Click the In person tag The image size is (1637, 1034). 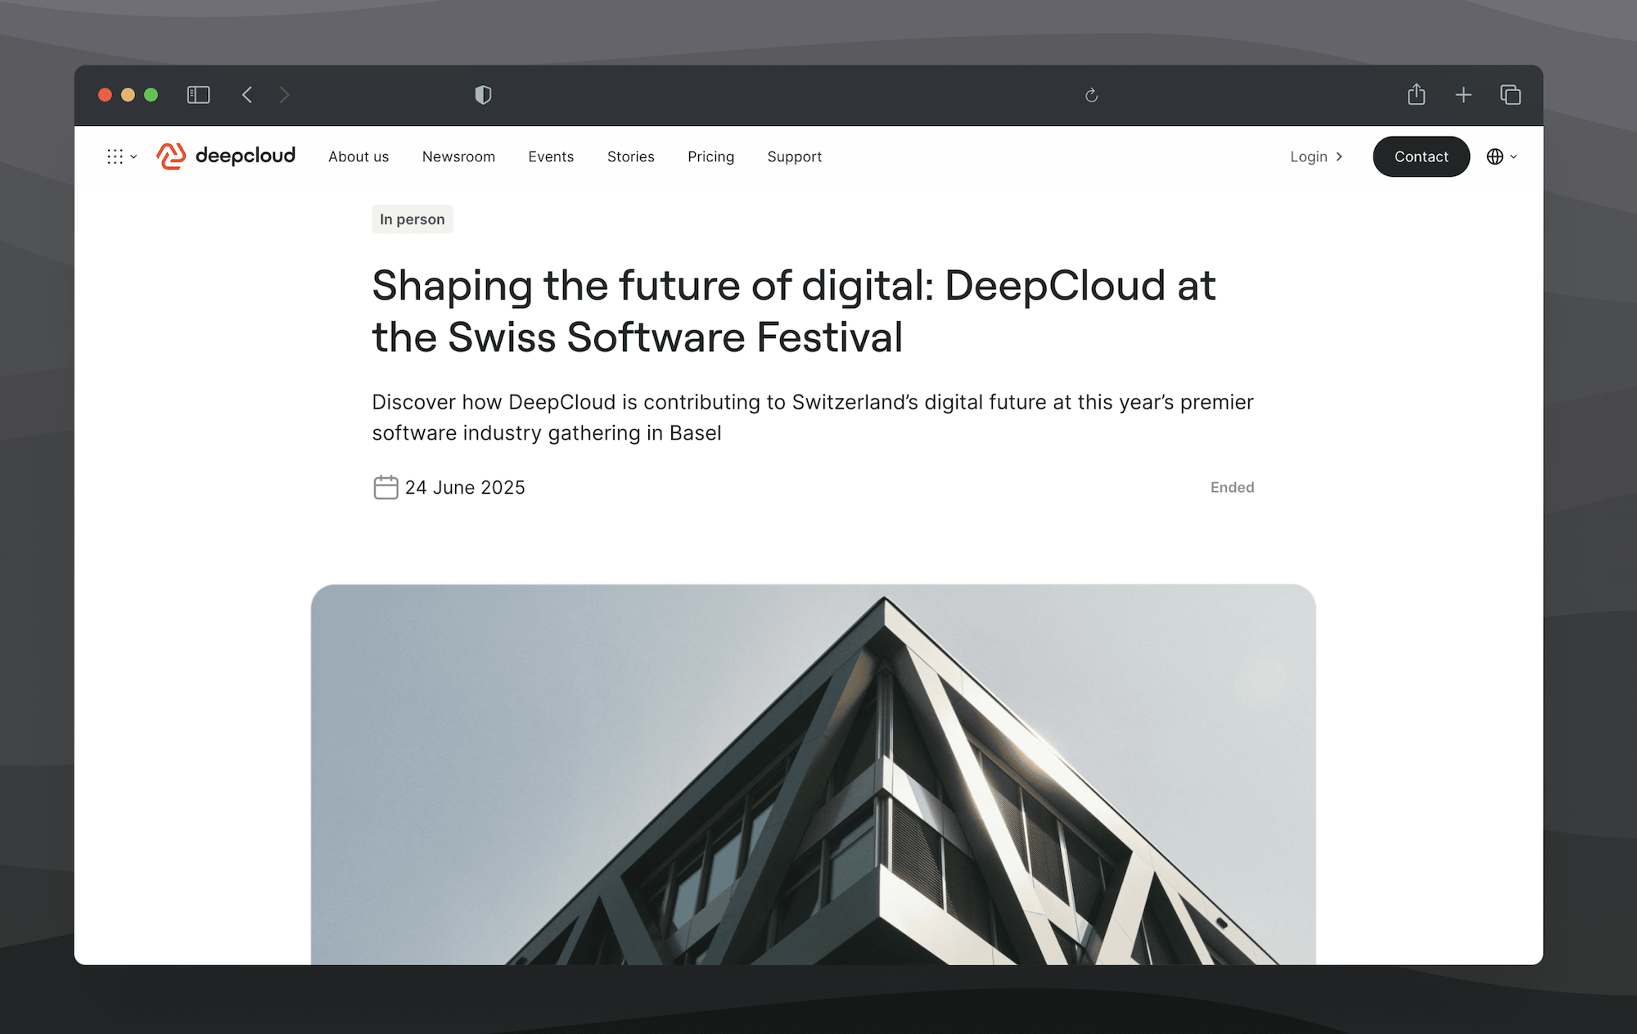pos(412,219)
